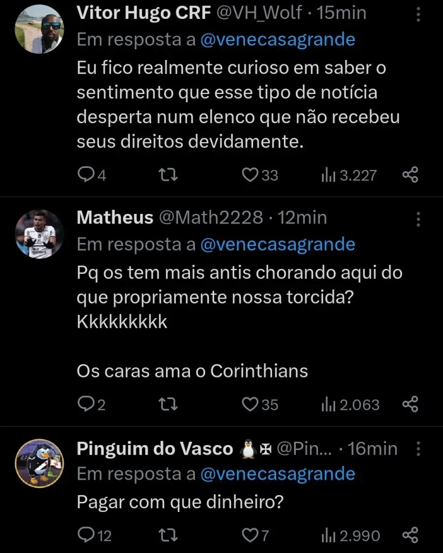Share Pinguim do Vasco's tweet
Screen dimensions: 443x553
click(x=410, y=535)
